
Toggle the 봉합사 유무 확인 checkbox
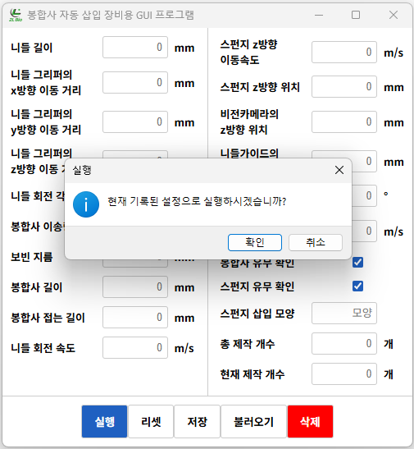pos(357,263)
